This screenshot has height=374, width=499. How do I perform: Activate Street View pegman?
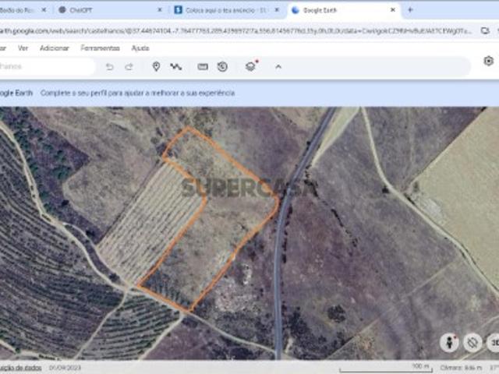click(449, 343)
